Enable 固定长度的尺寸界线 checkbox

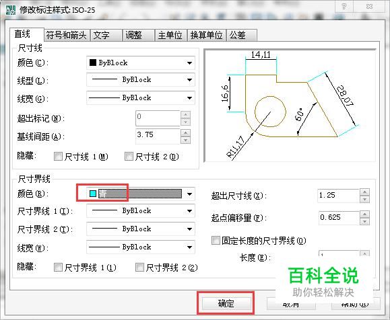216,240
